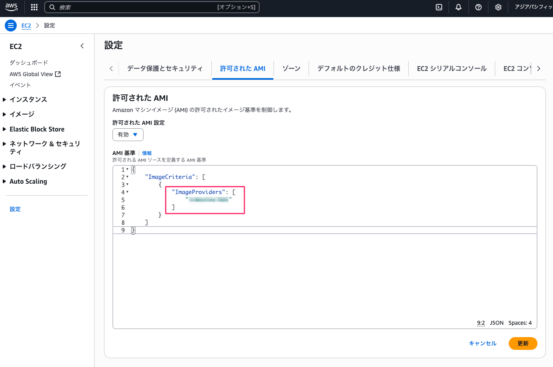The height and width of the screenshot is (367, 553).
Task: Click the JSON language indicator in editor status
Action: pos(497,323)
